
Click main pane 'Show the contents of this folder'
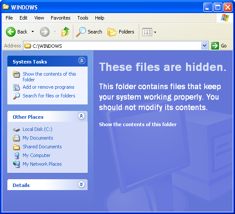(138, 124)
